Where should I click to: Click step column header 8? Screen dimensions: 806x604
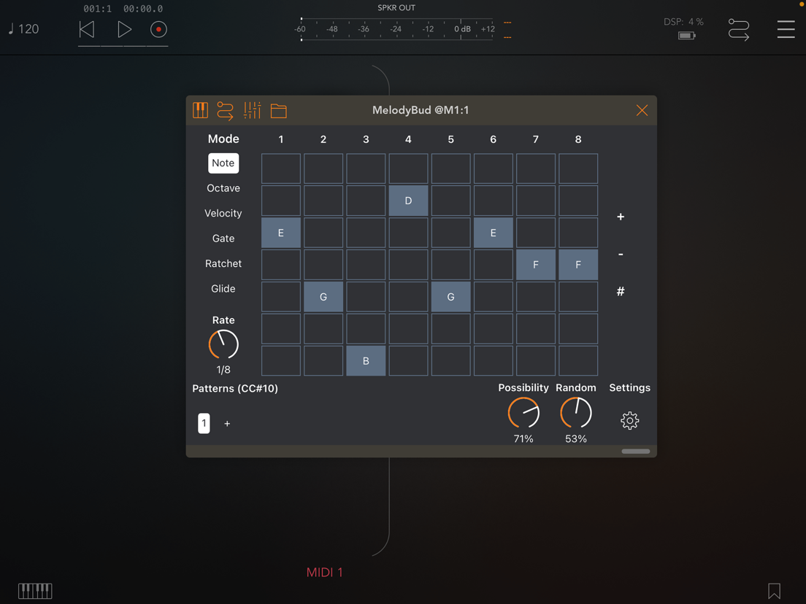[578, 139]
